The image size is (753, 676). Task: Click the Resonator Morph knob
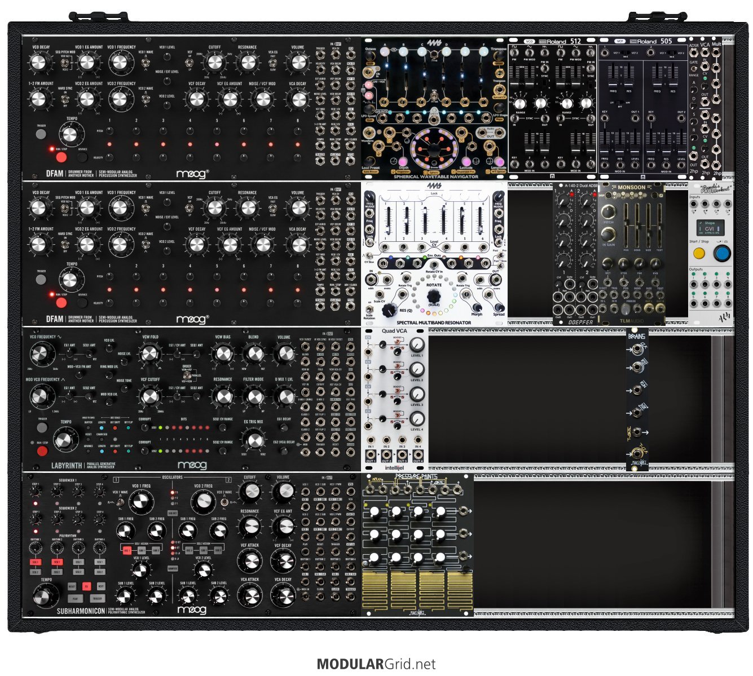[477, 307]
